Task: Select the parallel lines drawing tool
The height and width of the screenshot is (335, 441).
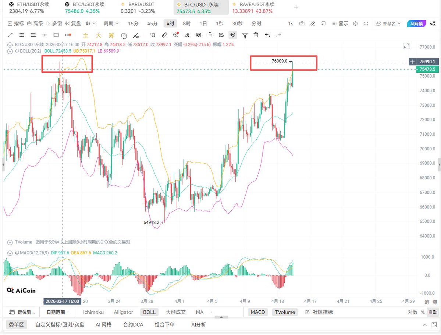Action: point(22,35)
